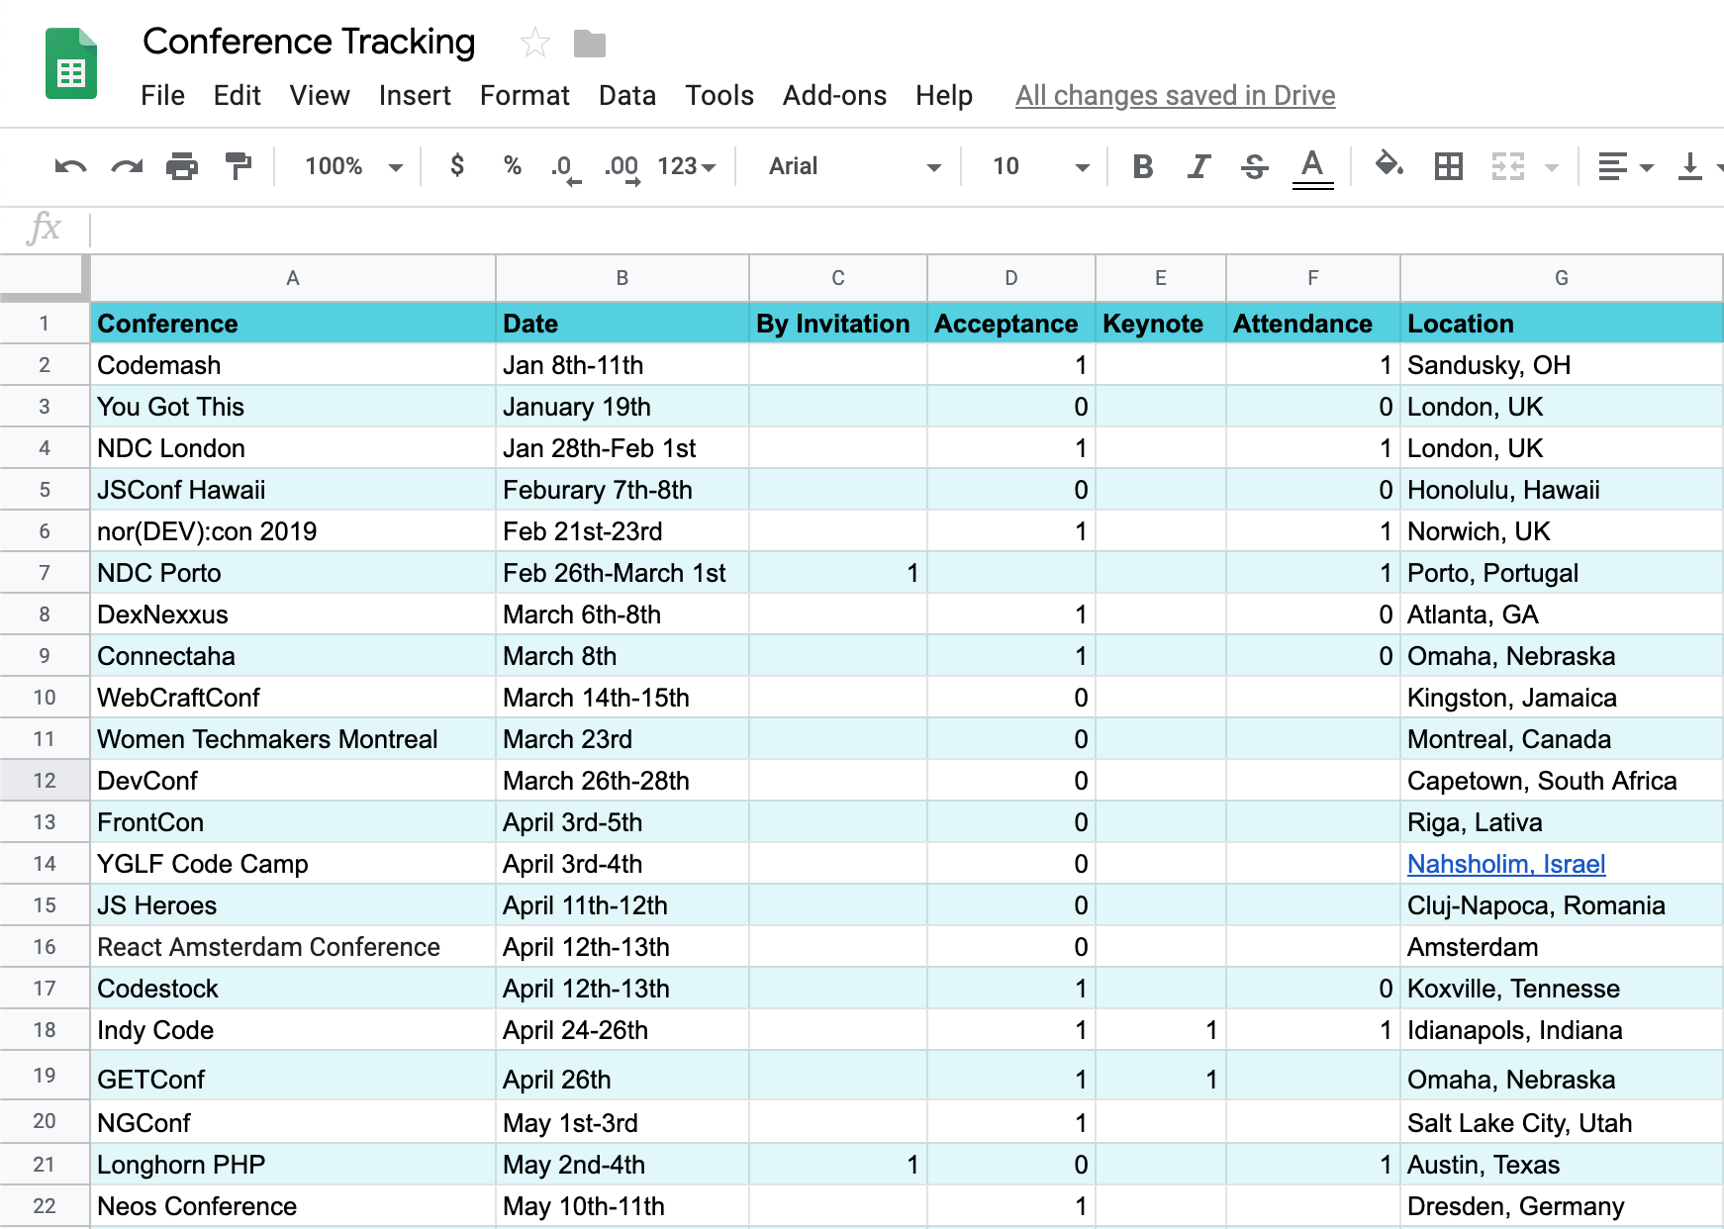Select the Paint format tool

pos(238,166)
